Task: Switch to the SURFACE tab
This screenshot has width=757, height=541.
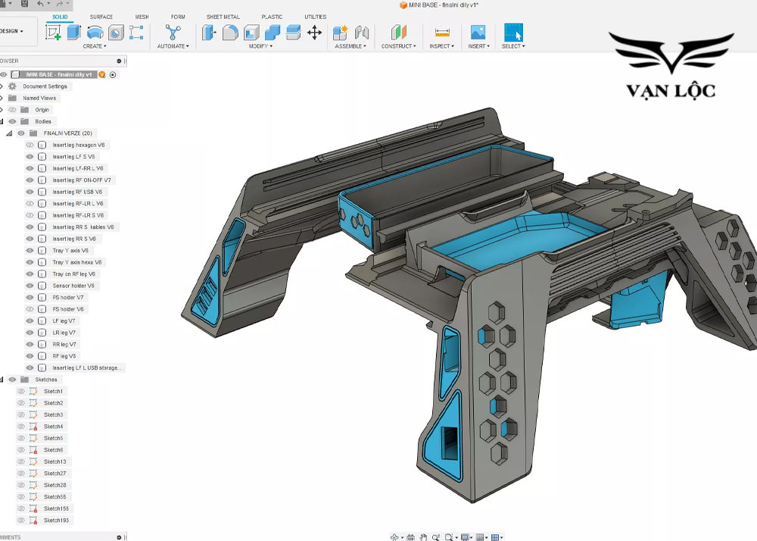Action: [101, 16]
